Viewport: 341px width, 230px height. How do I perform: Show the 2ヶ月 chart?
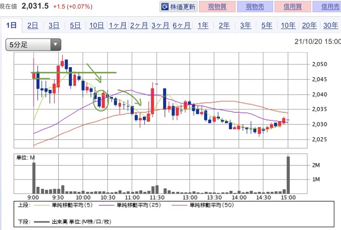click(139, 25)
